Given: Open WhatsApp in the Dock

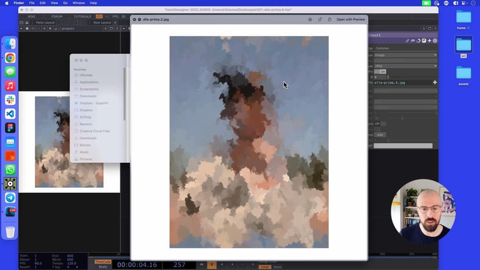Looking at the screenshot, I should coord(10,170).
